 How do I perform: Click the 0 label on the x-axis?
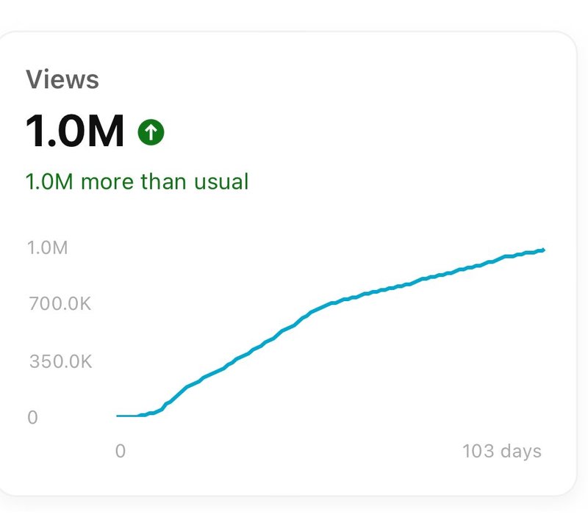coord(121,451)
